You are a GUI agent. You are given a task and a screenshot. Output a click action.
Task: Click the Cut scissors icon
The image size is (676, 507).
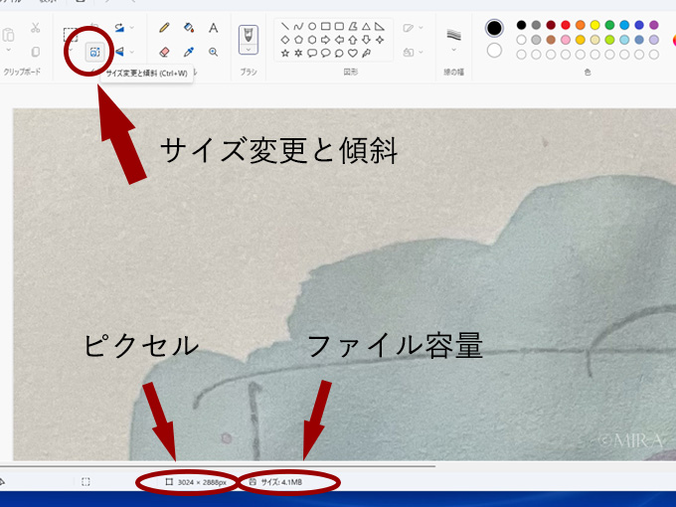[x=36, y=28]
